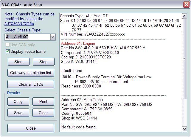Click the Results group label

click(14, 93)
